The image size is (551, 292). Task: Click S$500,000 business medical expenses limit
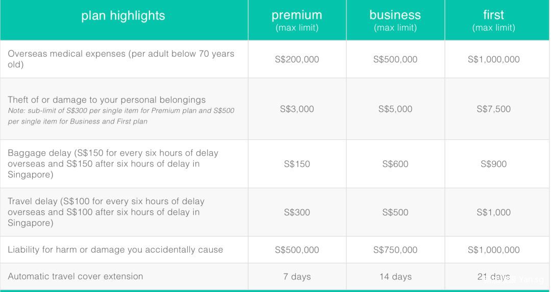coord(395,59)
